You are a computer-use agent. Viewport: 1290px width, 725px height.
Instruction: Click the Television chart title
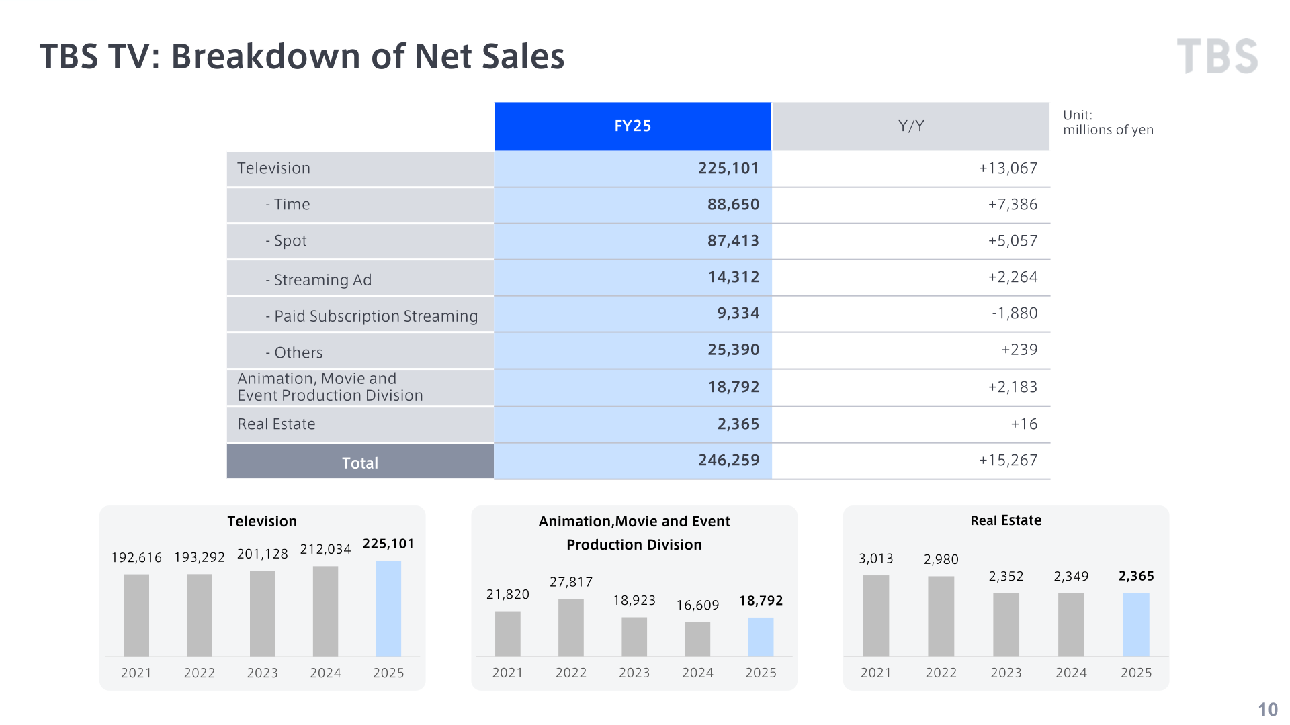[262, 522]
